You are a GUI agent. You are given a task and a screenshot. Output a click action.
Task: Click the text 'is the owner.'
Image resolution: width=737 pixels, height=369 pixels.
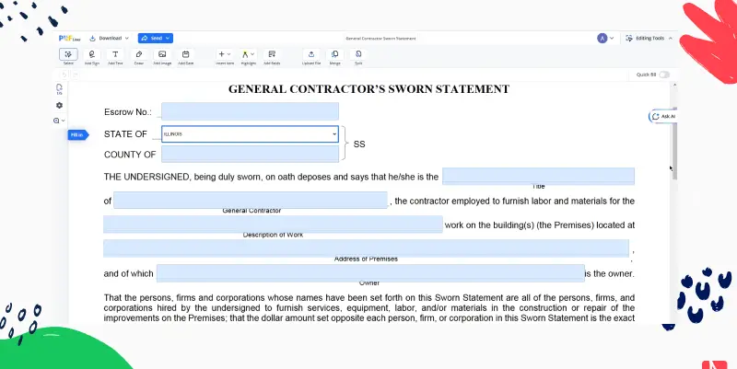(610, 273)
